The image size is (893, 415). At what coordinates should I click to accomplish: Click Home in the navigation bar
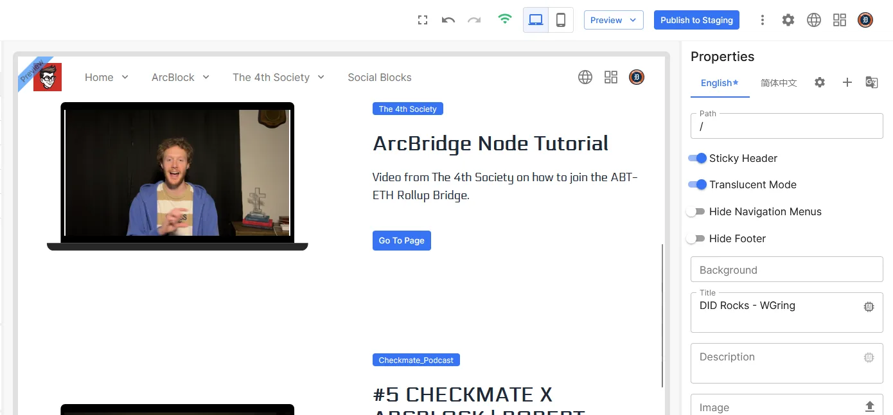(99, 77)
